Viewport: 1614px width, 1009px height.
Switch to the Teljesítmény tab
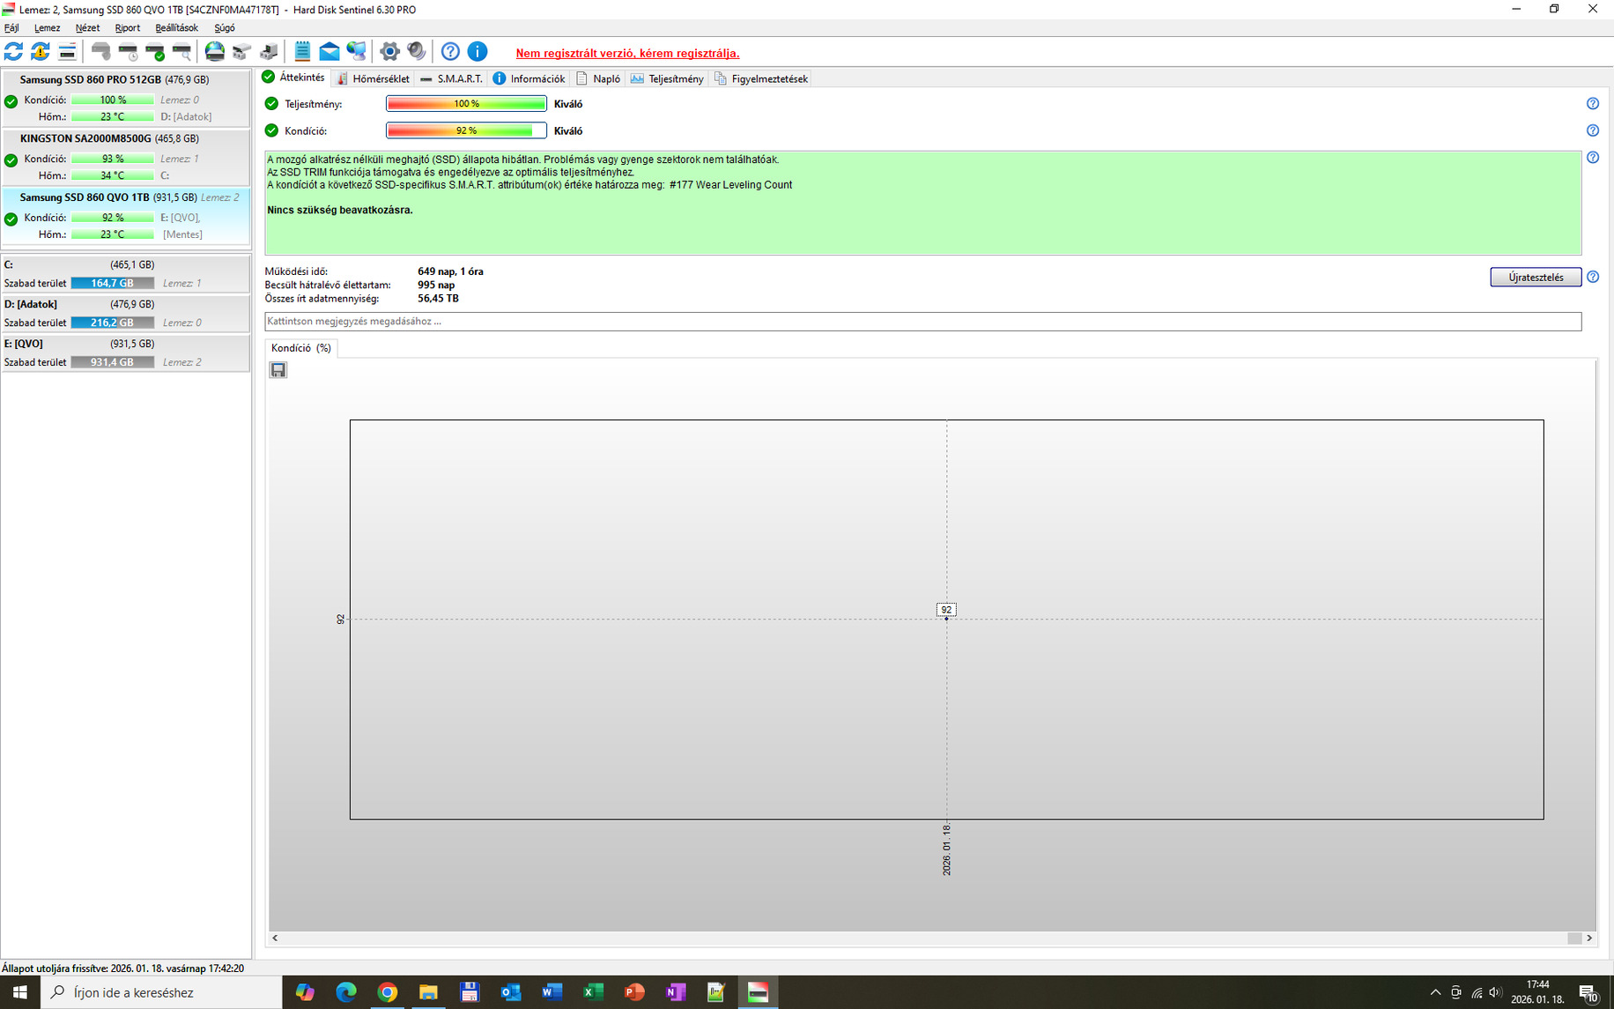[667, 78]
